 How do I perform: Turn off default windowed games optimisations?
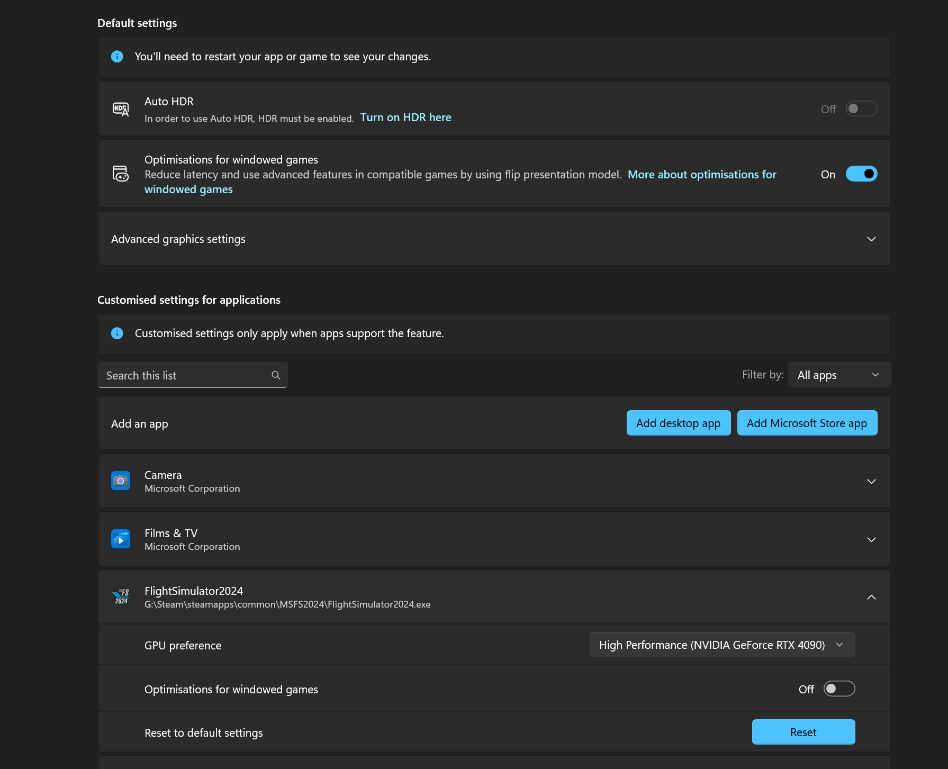(861, 174)
